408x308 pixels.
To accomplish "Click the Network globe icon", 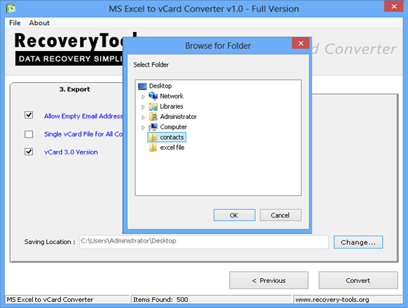I will click(x=153, y=96).
